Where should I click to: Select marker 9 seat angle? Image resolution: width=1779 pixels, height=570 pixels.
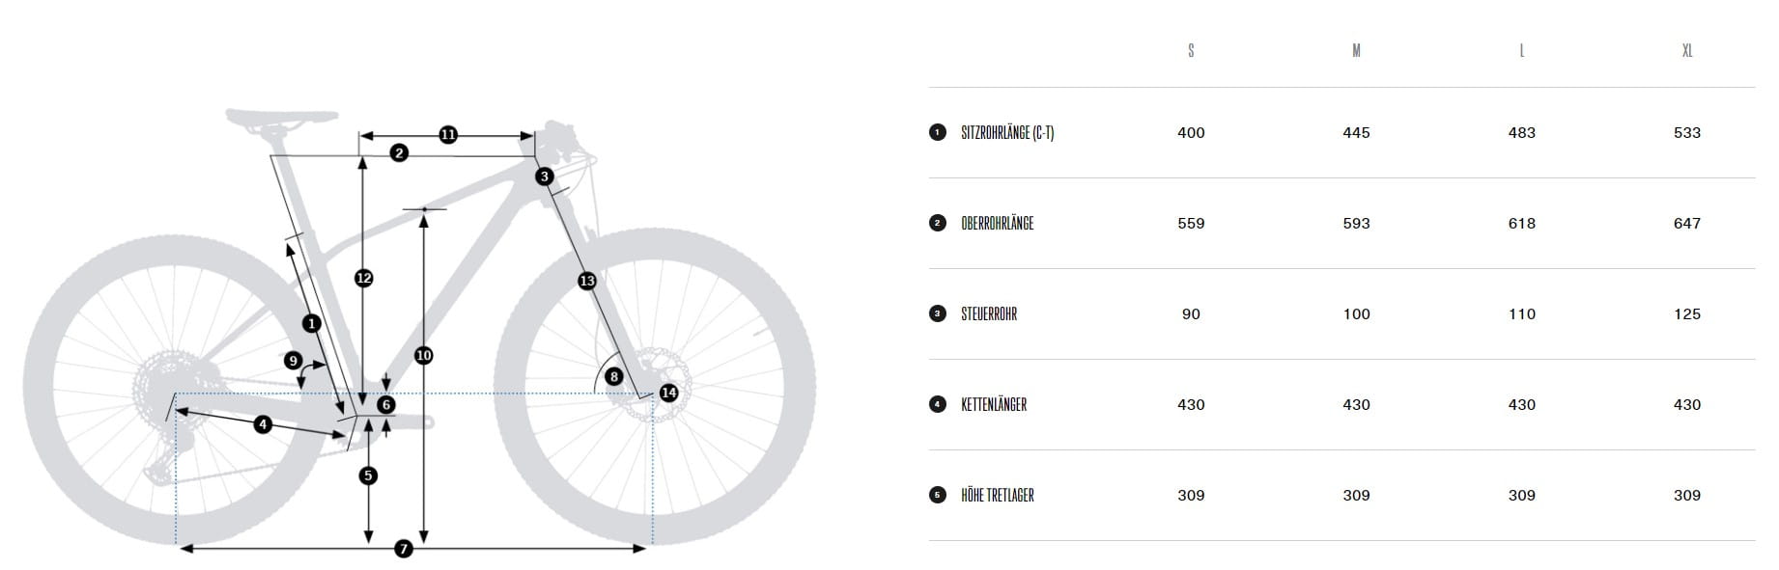294,361
